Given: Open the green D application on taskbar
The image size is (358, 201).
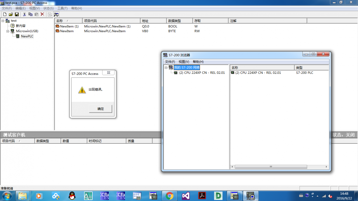Looking at the screenshot, I should coord(218,196).
